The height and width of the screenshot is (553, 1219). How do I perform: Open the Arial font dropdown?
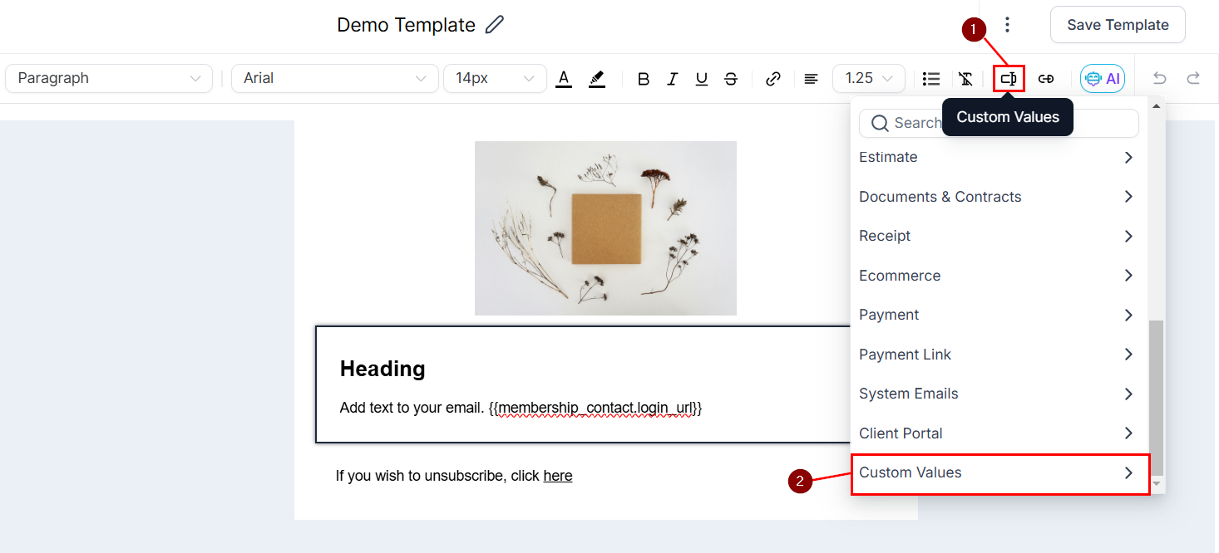pos(334,79)
